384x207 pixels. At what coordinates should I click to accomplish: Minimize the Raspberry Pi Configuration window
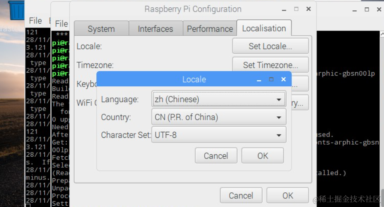284,9
